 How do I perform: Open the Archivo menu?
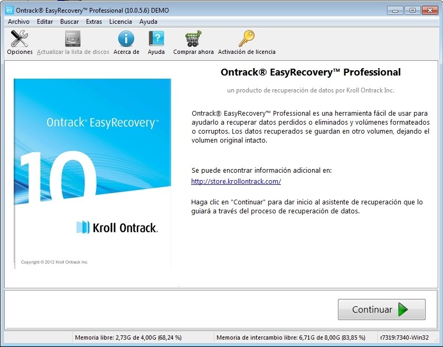click(18, 22)
